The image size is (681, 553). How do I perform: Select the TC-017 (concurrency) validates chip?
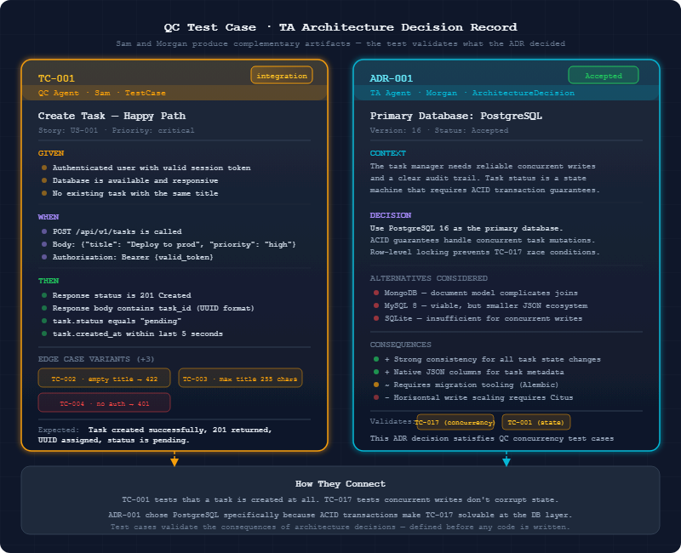[x=455, y=422]
